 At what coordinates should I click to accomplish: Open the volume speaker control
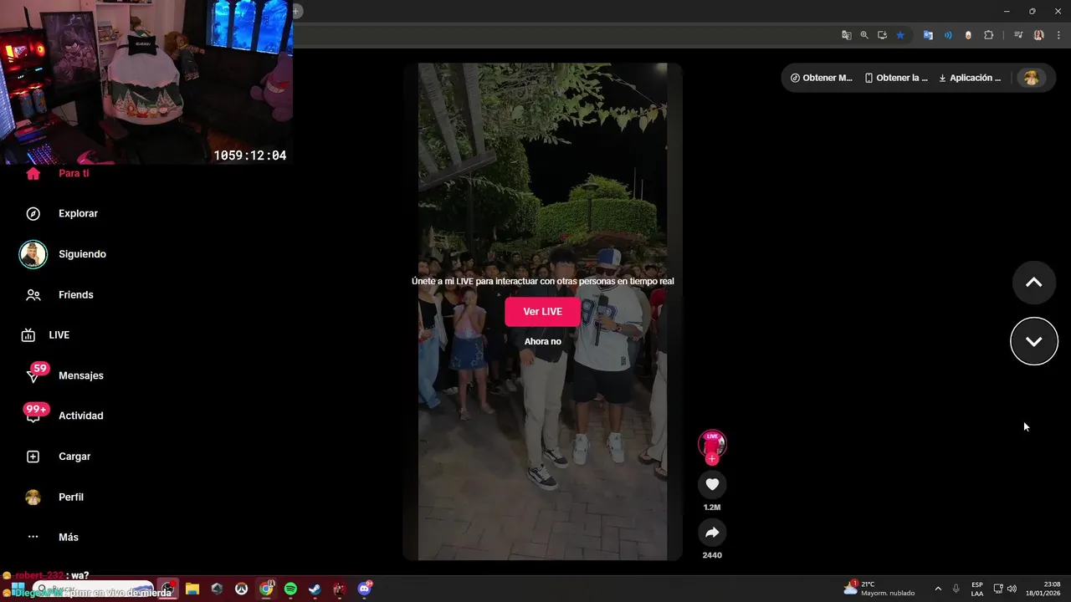pos(1012,589)
